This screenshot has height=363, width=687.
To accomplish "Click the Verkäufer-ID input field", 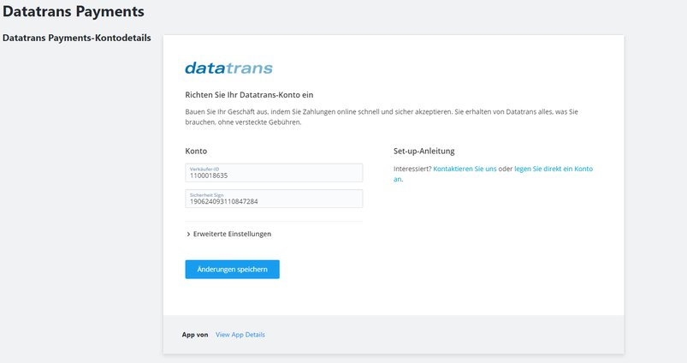I will coord(274,173).
